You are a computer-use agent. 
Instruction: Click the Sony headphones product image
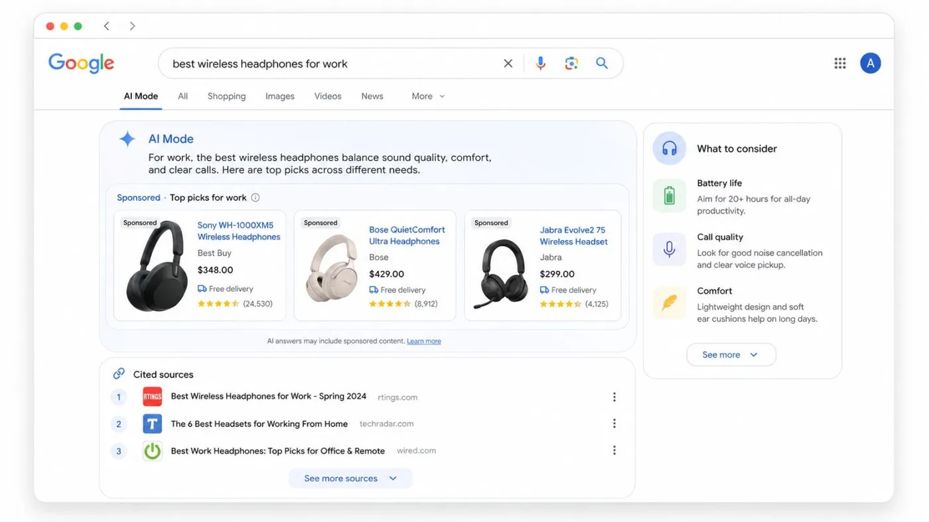157,266
